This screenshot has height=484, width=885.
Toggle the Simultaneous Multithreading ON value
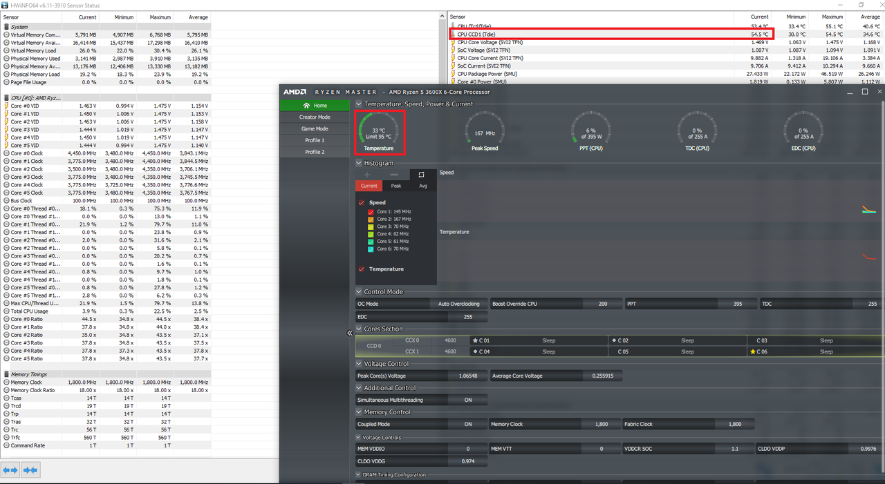click(x=468, y=400)
